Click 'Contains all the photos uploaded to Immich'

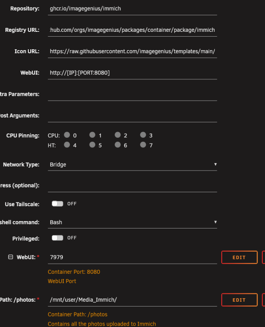pos(102,324)
